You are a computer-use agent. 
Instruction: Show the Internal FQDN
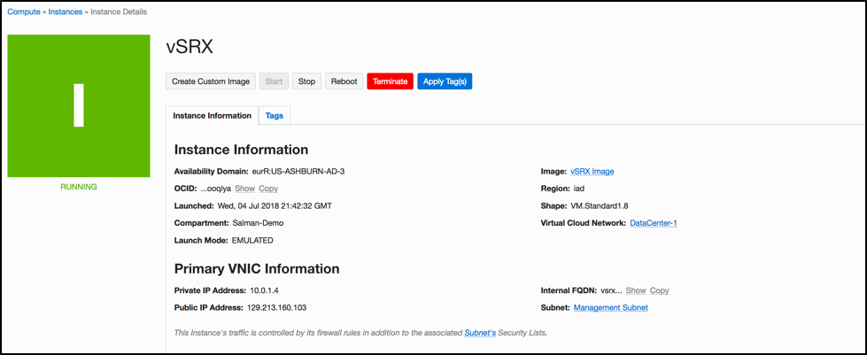point(636,290)
